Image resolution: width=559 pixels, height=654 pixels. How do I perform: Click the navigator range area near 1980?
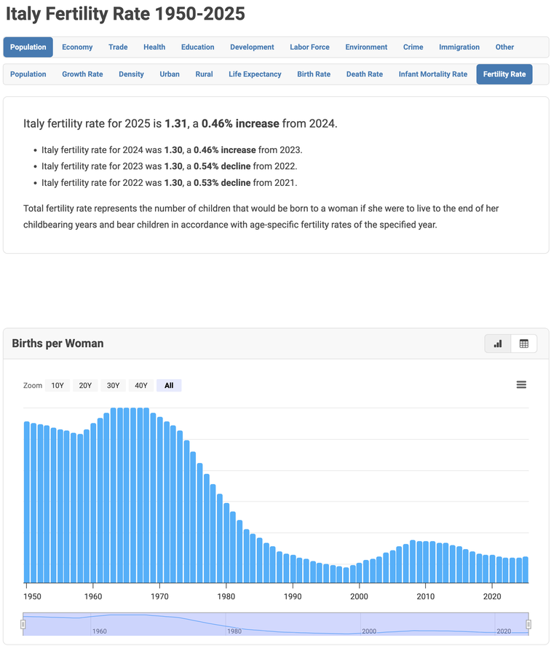236,630
